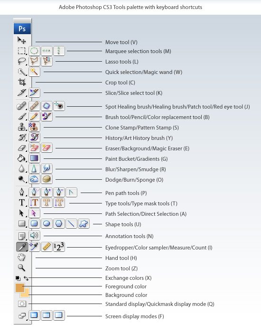Image resolution: width=261 pixels, height=332 pixels.
Task: Choose the Audio Annotation speaker tool
Action: (34, 235)
